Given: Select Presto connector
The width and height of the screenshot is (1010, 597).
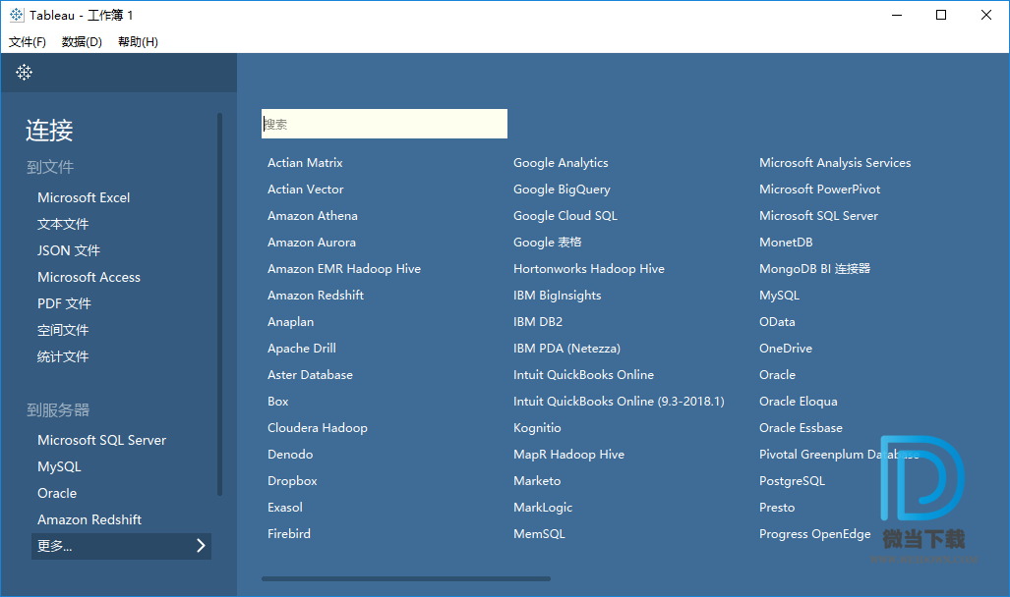Looking at the screenshot, I should [777, 507].
